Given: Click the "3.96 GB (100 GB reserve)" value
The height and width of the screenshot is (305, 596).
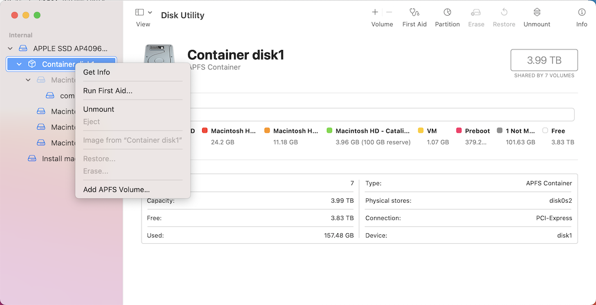Looking at the screenshot, I should tap(373, 142).
